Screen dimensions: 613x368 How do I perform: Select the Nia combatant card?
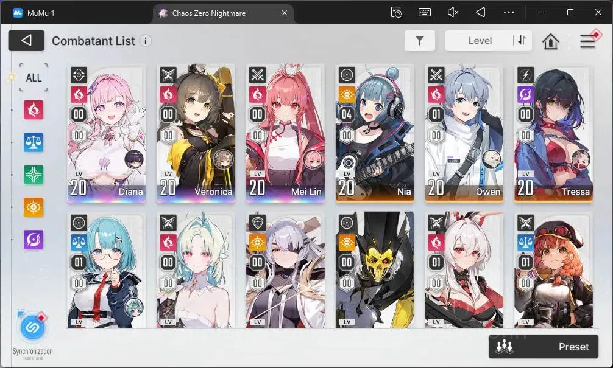click(x=375, y=134)
